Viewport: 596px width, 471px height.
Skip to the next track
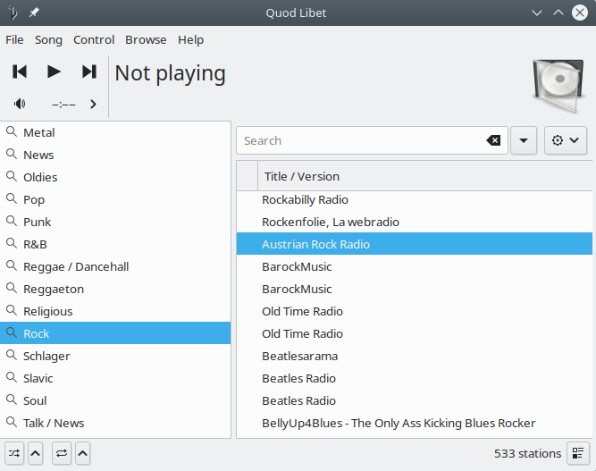click(88, 71)
